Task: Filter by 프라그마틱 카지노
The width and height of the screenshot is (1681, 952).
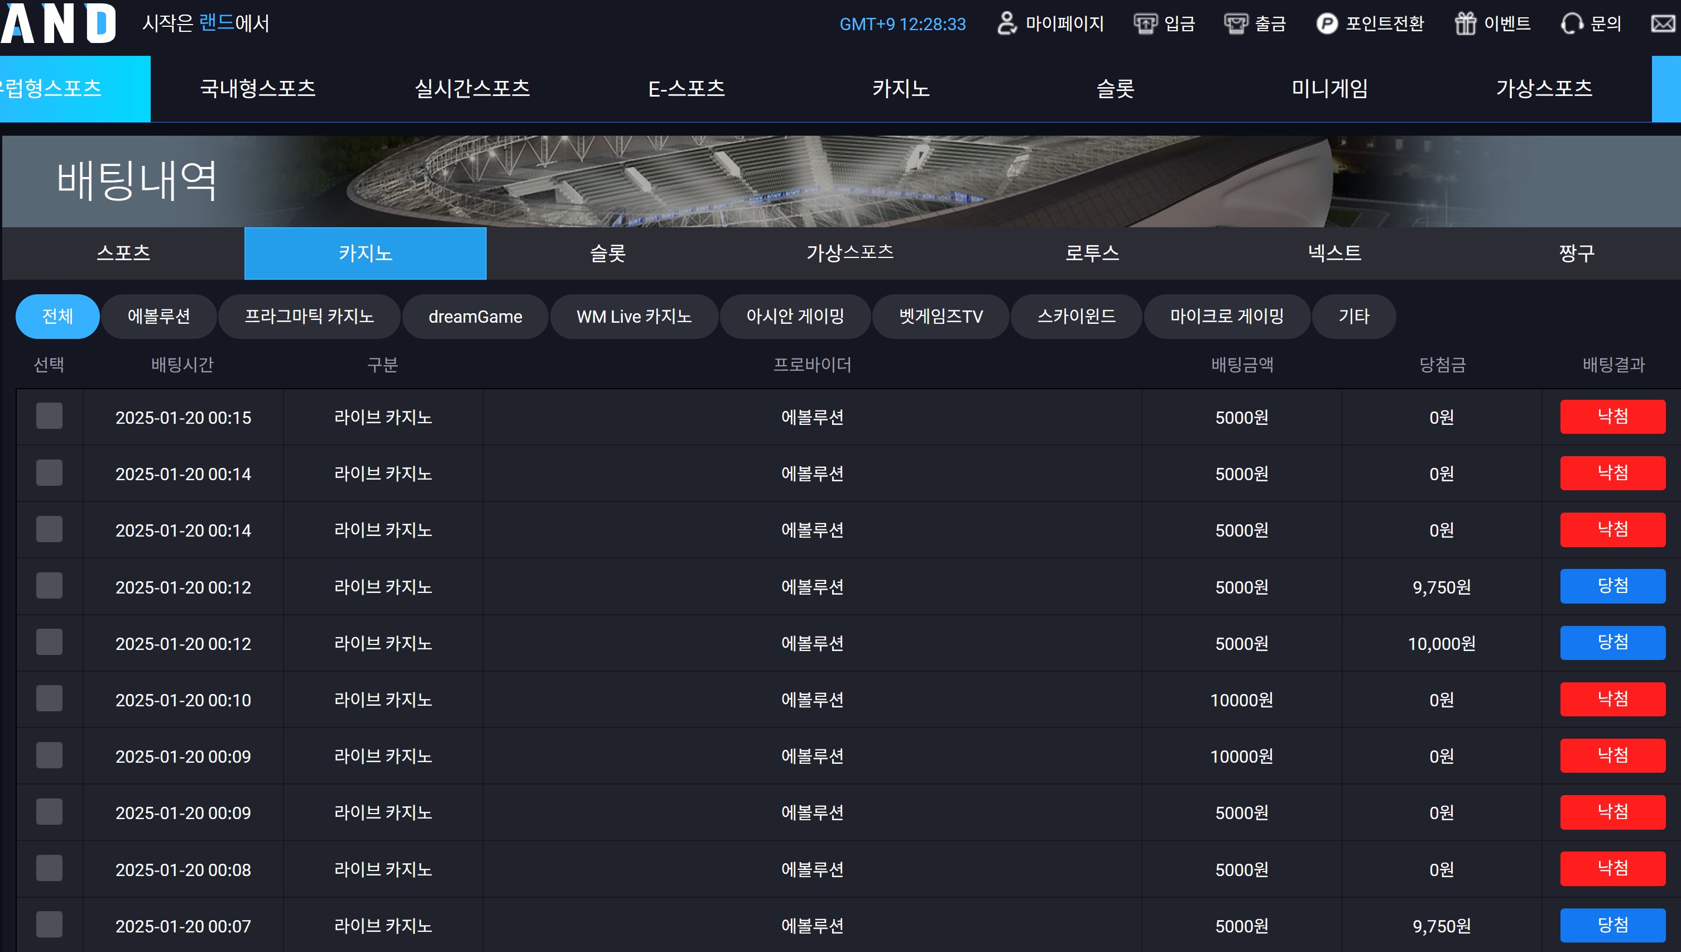Action: pyautogui.click(x=309, y=317)
